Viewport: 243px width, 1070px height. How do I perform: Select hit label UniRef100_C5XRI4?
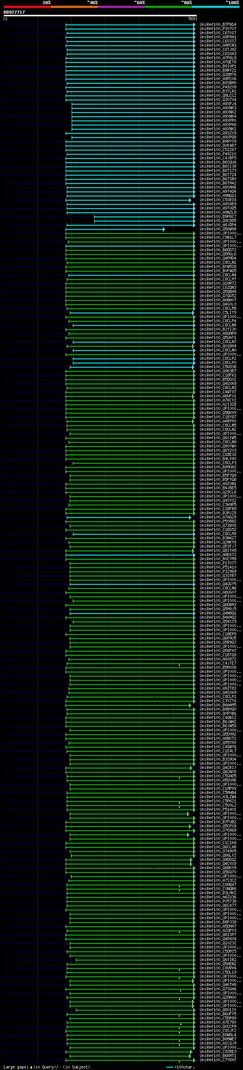click(218, 200)
